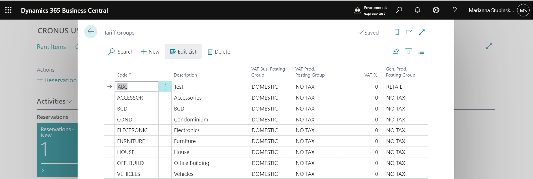Bookmark the Tariff Groups page
Screen dimensions: 533x179
pyautogui.click(x=397, y=32)
